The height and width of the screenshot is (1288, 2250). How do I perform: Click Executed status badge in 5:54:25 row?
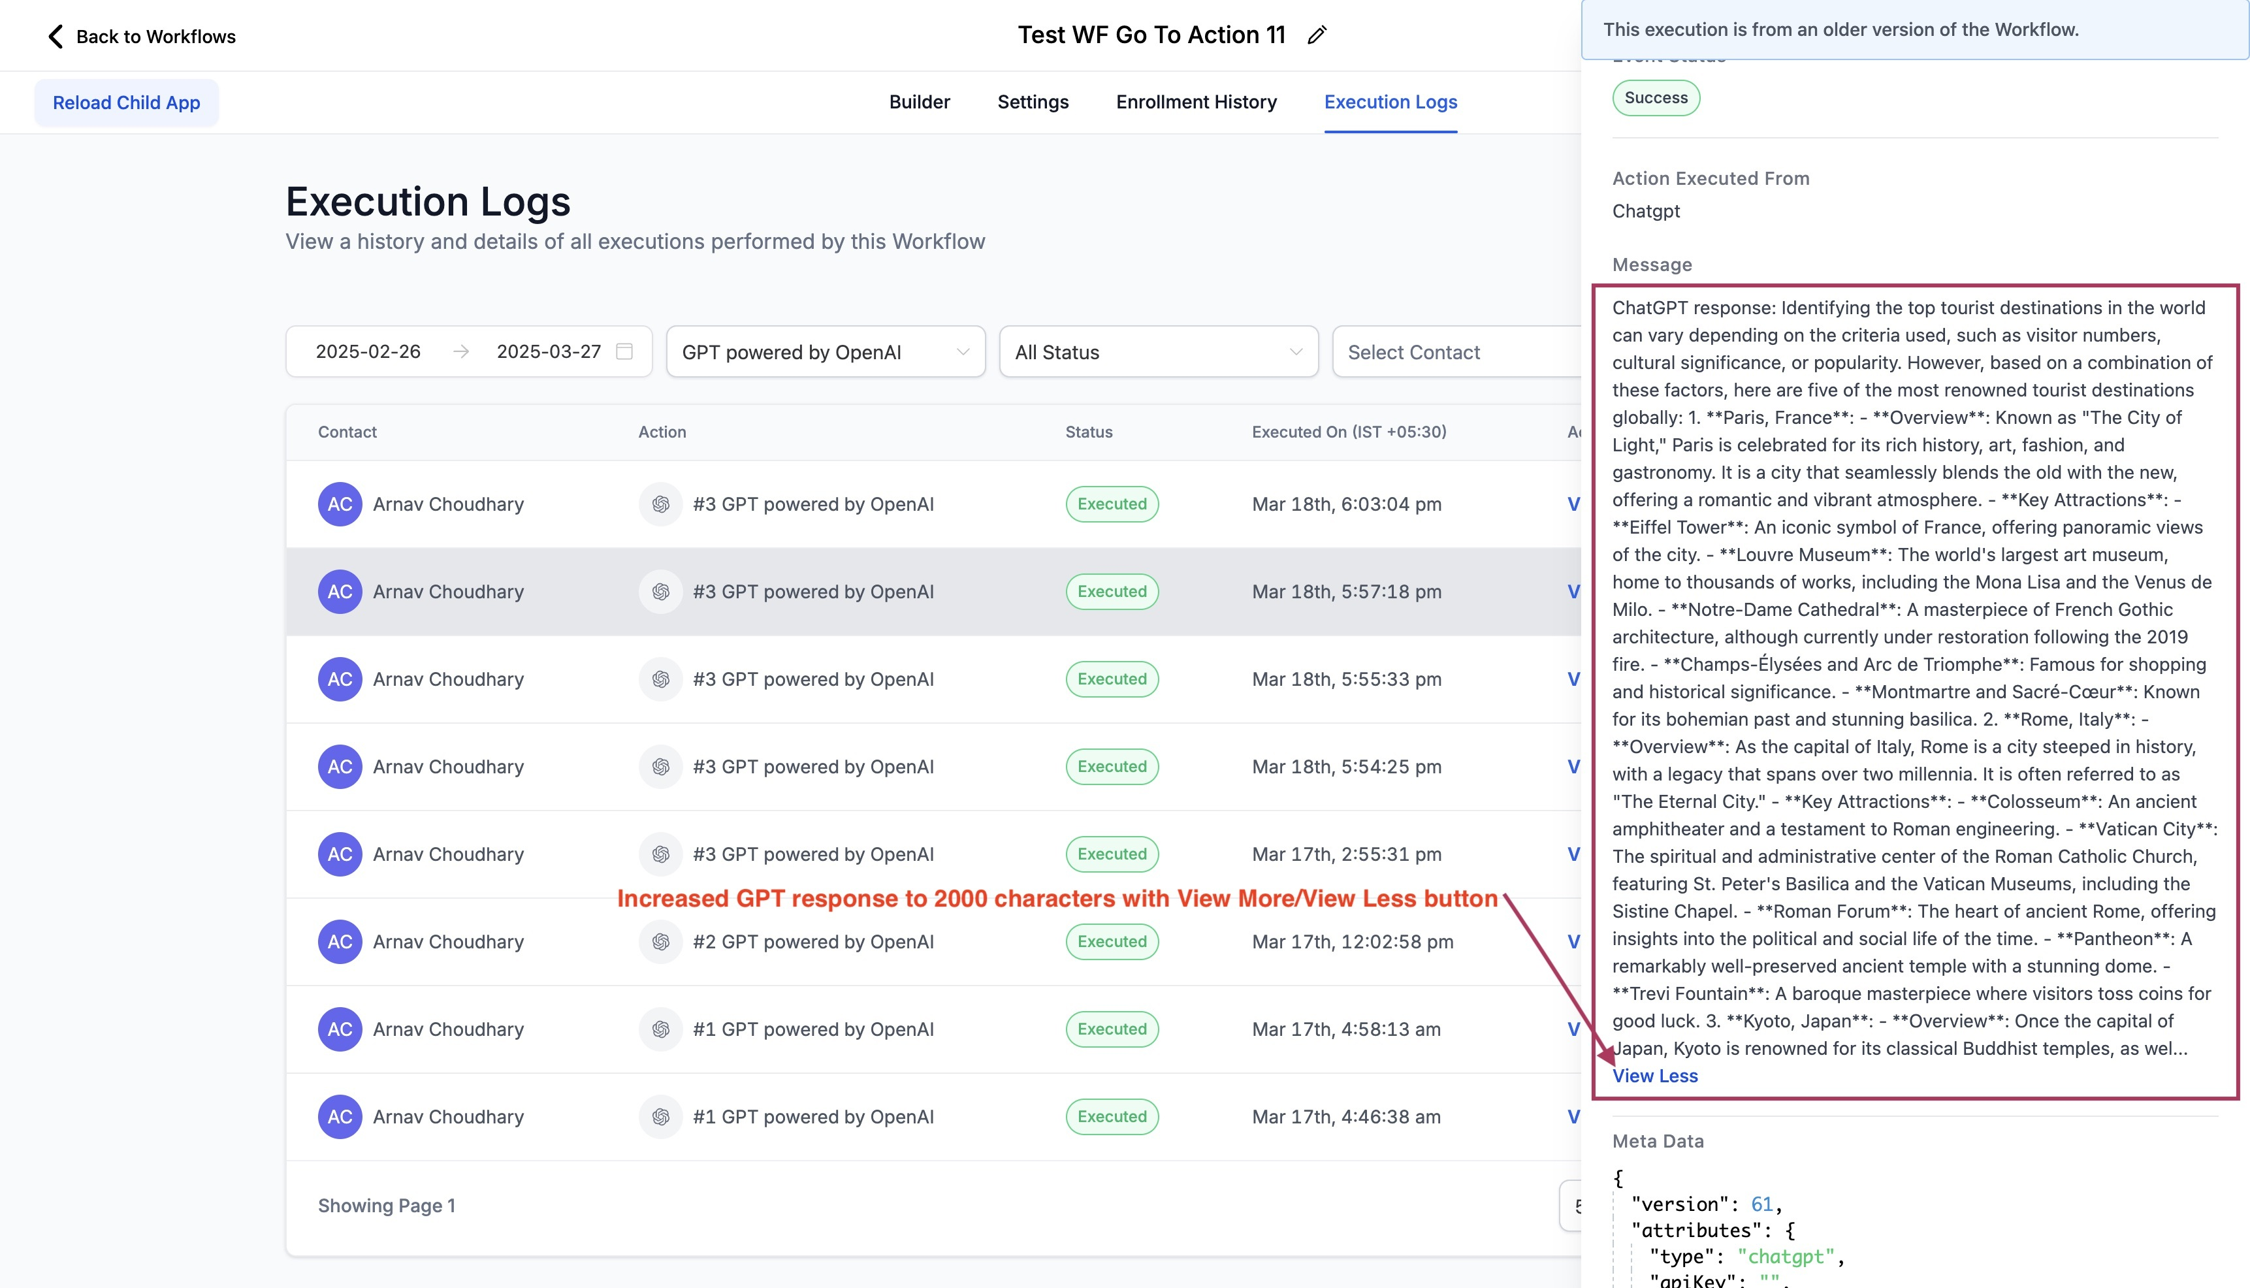tap(1111, 767)
